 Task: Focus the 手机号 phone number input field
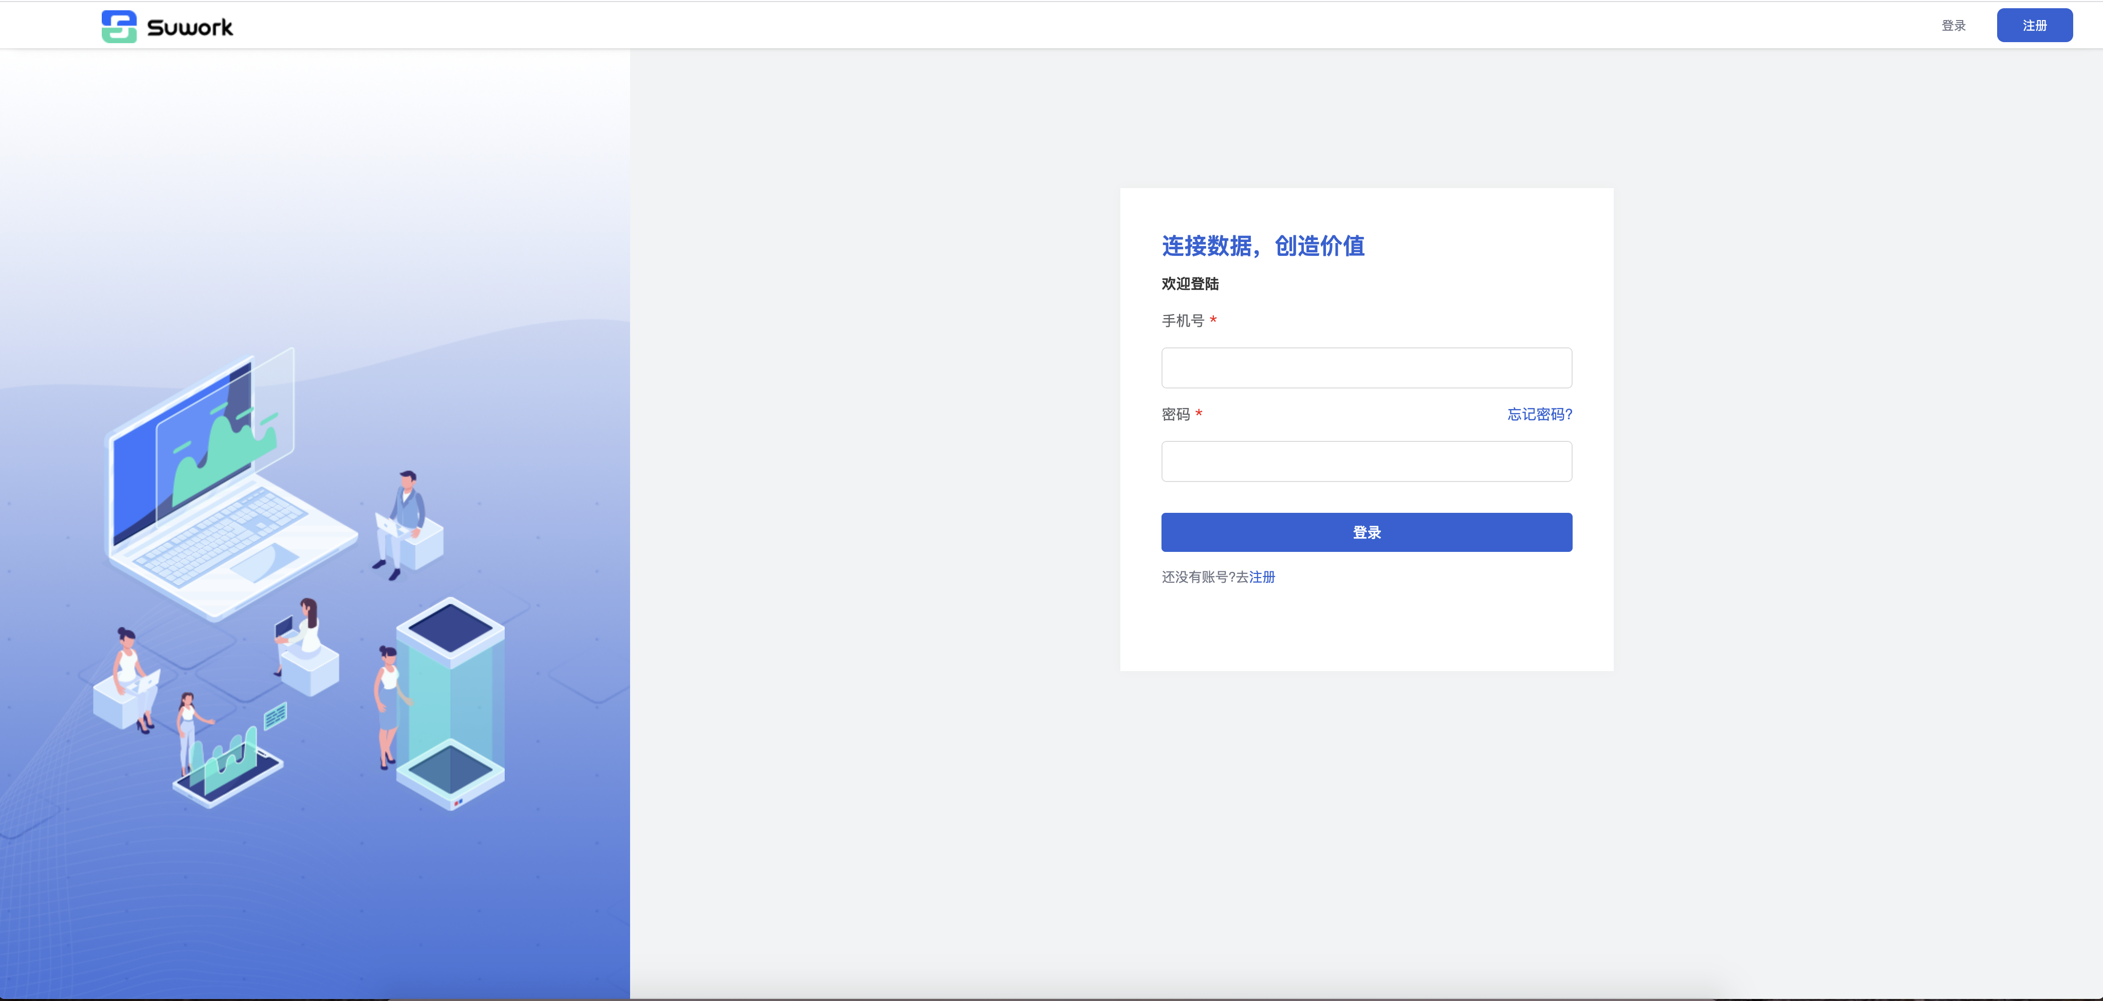coord(1367,367)
